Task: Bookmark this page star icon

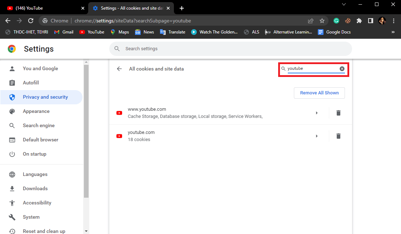Action: click(322, 21)
